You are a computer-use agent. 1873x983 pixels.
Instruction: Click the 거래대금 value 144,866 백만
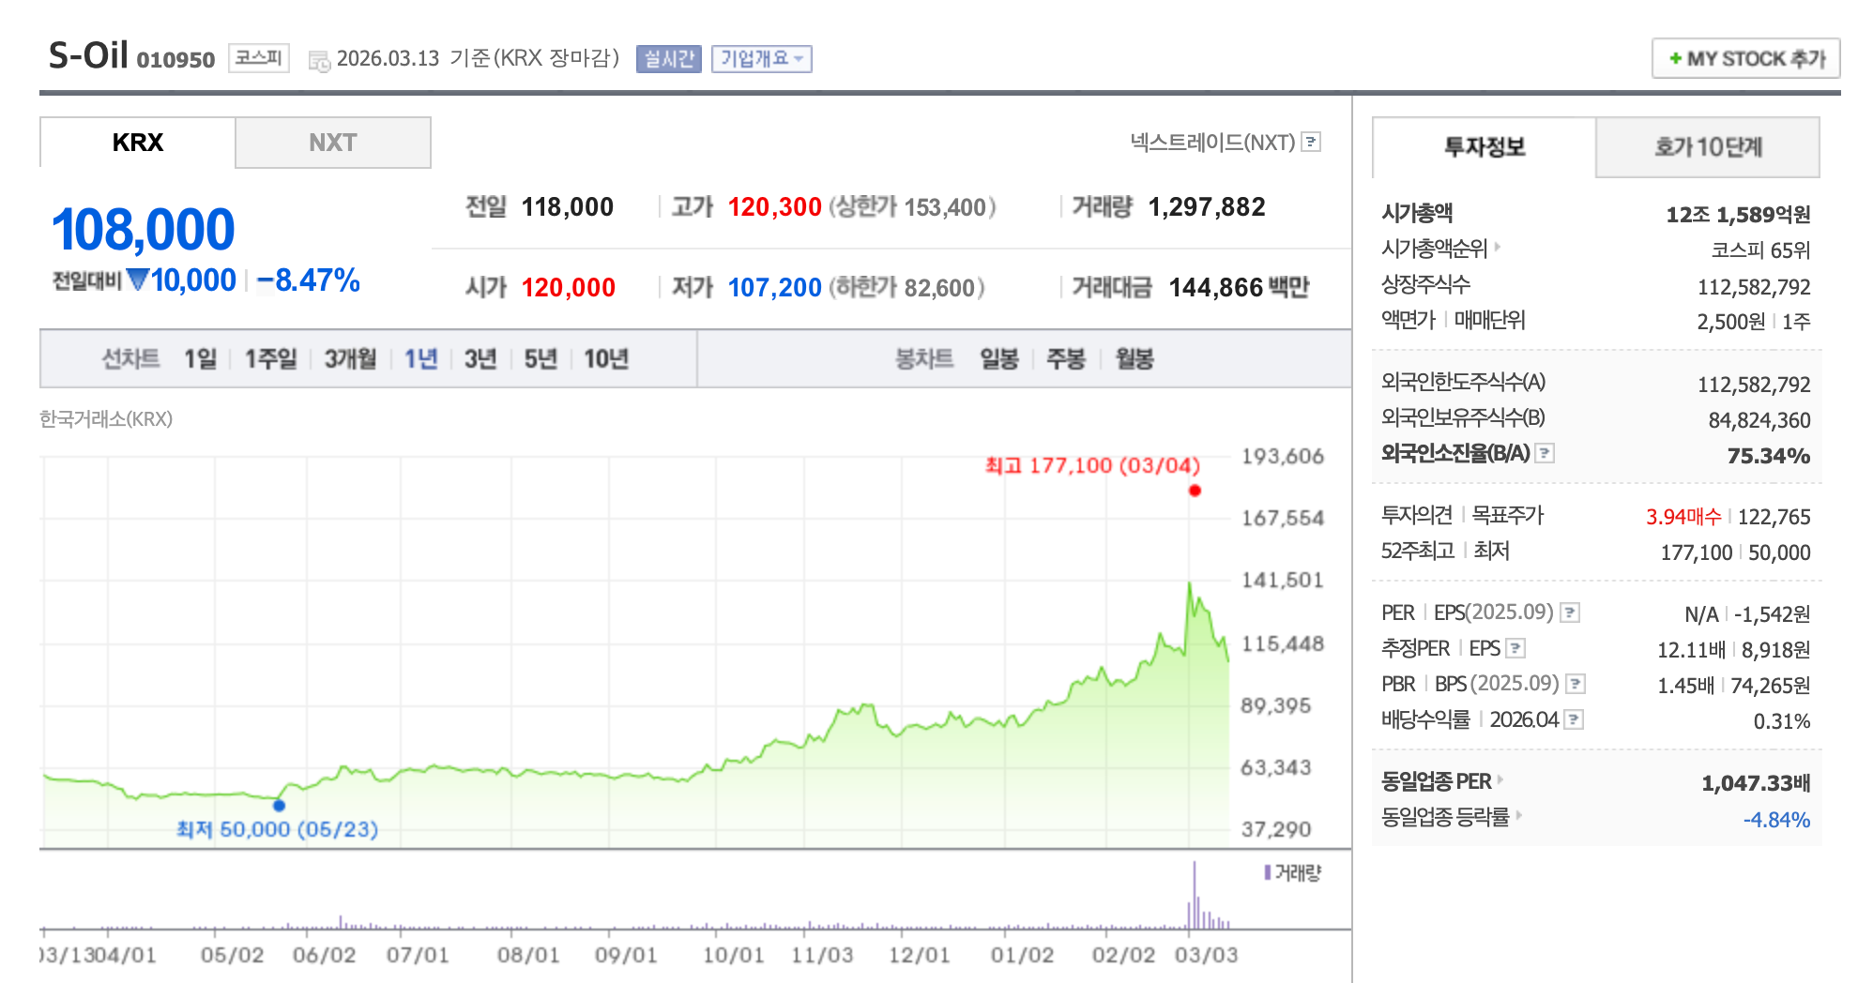1239,288
